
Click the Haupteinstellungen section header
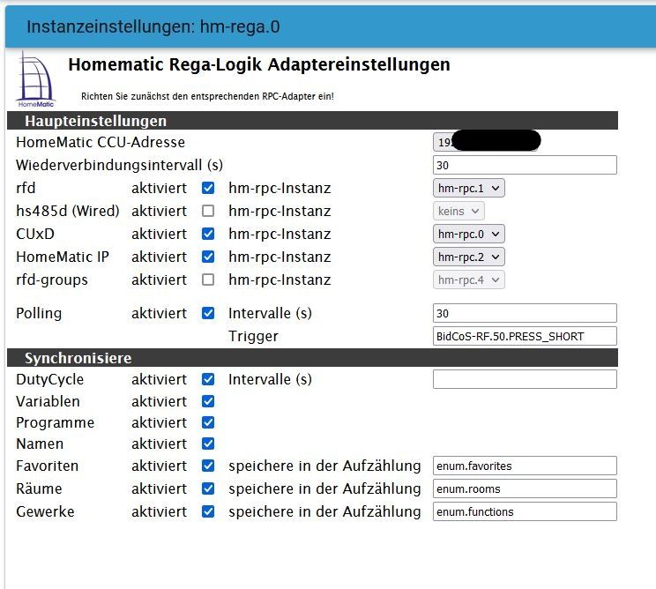(x=312, y=121)
